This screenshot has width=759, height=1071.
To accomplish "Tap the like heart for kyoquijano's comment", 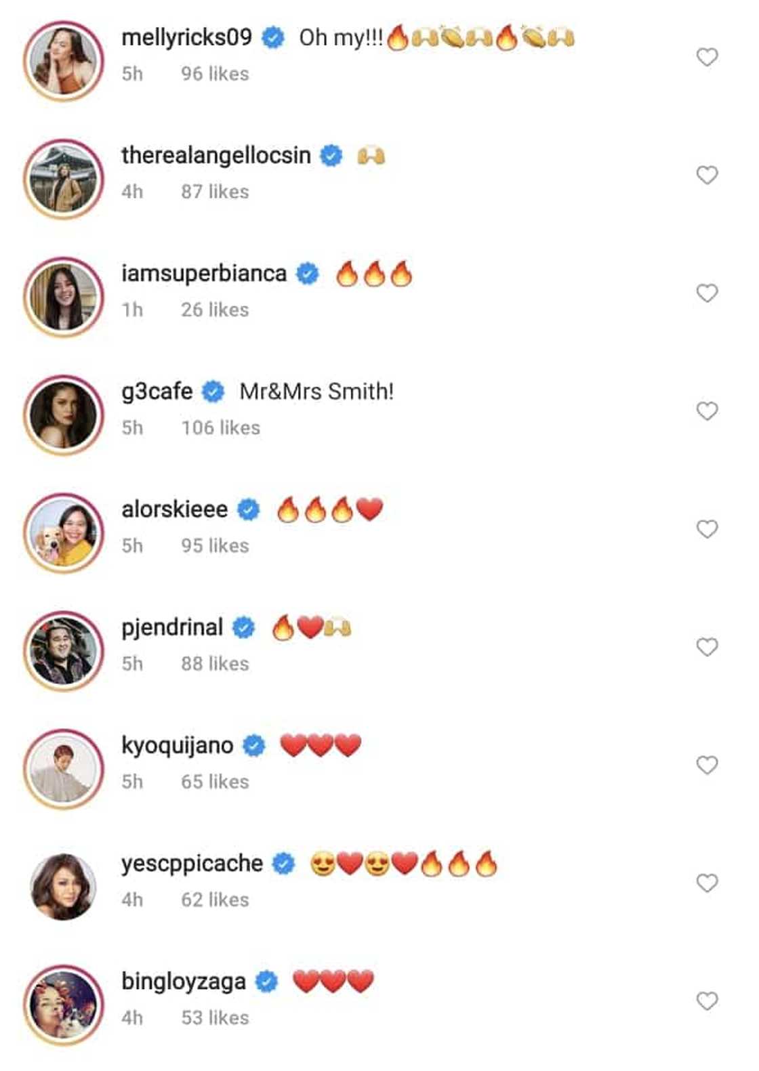I will point(707,765).
